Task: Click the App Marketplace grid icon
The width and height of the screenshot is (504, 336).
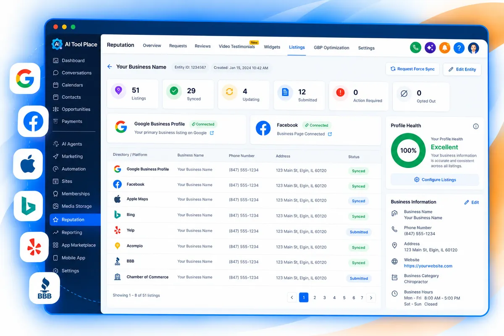Action: tap(56, 245)
